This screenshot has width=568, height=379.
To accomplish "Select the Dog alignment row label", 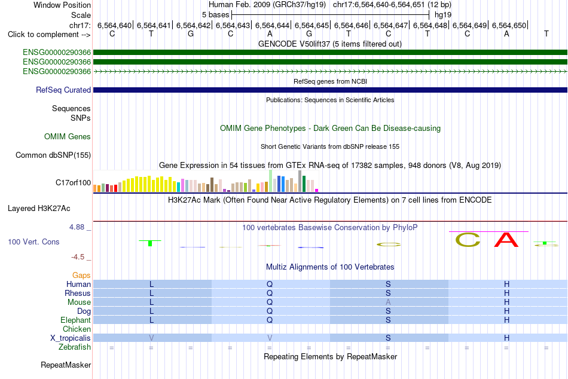I will (84, 311).
